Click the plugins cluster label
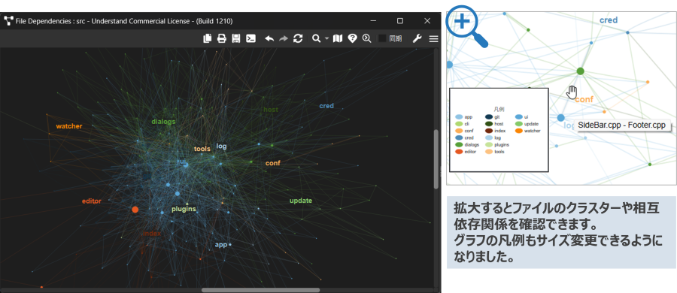677x293 pixels. [184, 210]
